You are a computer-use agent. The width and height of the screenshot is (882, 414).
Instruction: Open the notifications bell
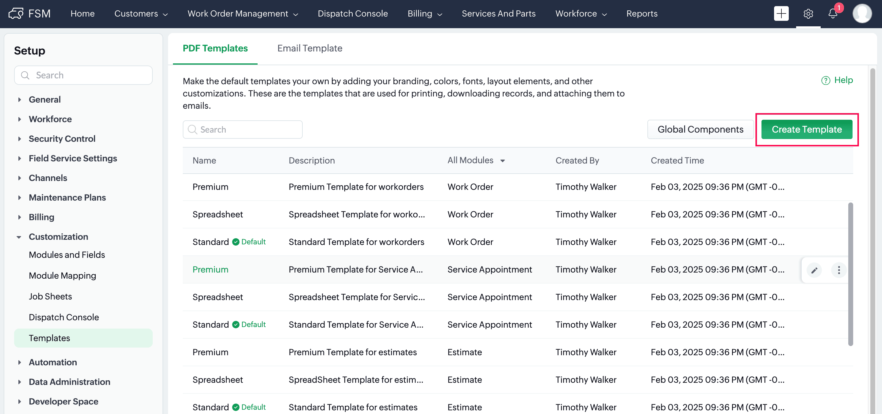[x=833, y=14]
